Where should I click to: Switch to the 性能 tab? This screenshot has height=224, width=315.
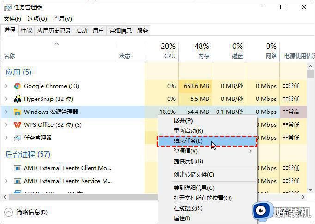click(x=26, y=31)
